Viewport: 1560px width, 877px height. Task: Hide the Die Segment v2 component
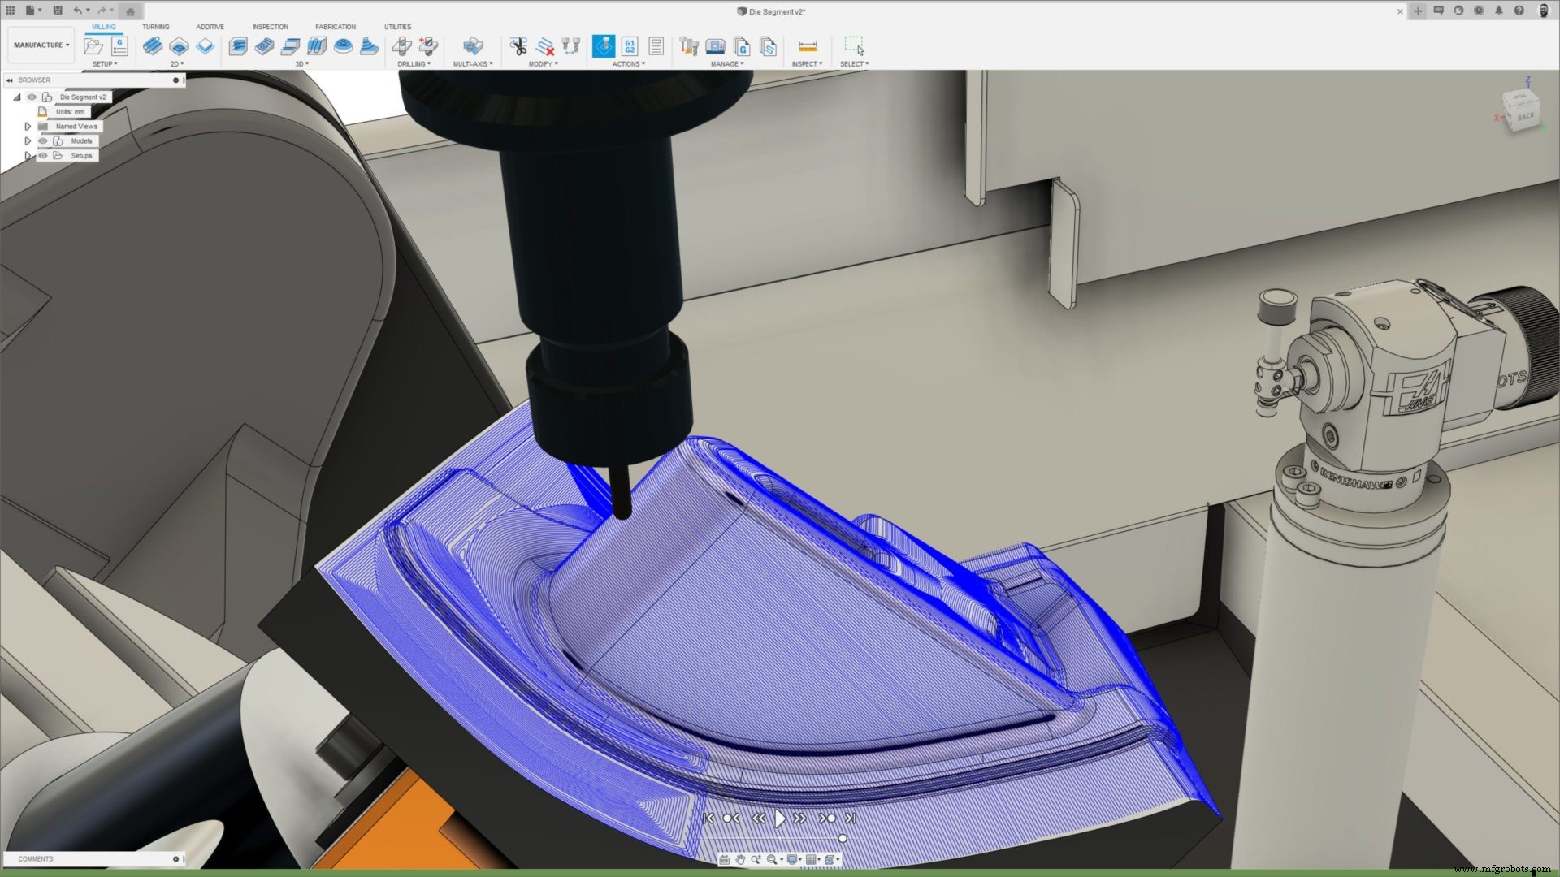pyautogui.click(x=31, y=97)
